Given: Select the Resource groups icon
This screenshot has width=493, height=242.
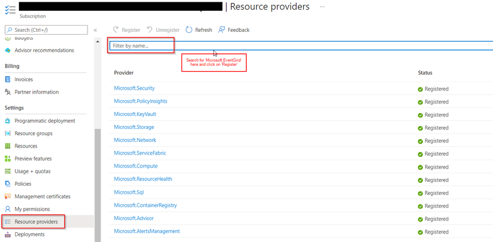Looking at the screenshot, I should pyautogui.click(x=8, y=133).
